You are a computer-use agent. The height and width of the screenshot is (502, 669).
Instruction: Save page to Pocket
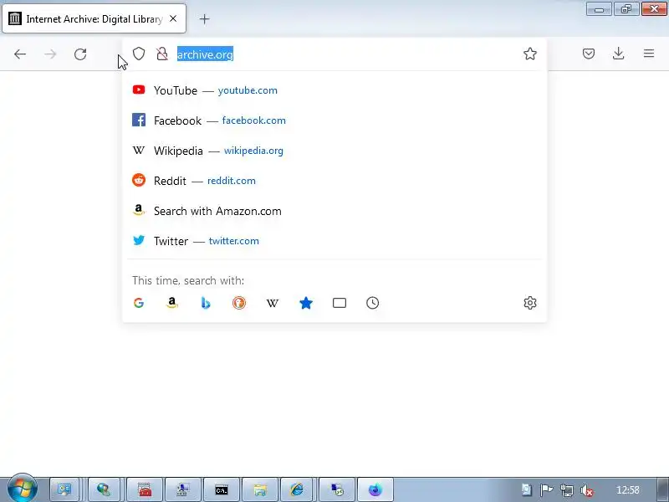coord(589,54)
